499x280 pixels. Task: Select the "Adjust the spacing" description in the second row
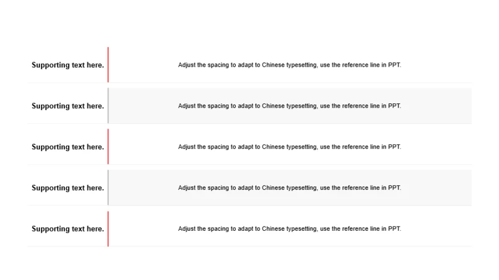pos(289,106)
